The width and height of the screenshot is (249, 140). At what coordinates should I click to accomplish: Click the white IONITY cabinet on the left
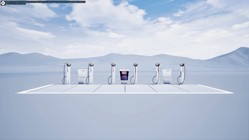pos(82,76)
